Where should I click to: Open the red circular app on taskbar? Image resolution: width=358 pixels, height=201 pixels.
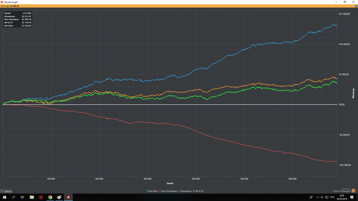tap(41, 197)
